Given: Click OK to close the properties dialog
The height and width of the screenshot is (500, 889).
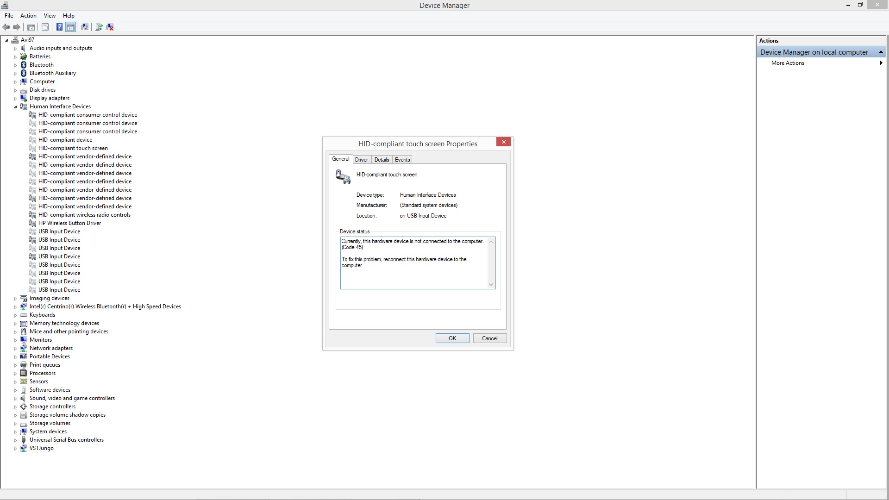Looking at the screenshot, I should 452,337.
